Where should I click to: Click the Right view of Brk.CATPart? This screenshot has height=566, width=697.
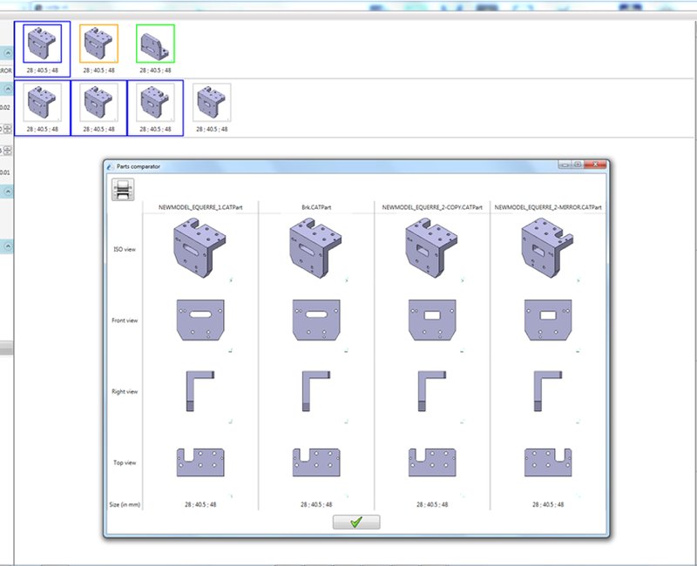point(315,391)
